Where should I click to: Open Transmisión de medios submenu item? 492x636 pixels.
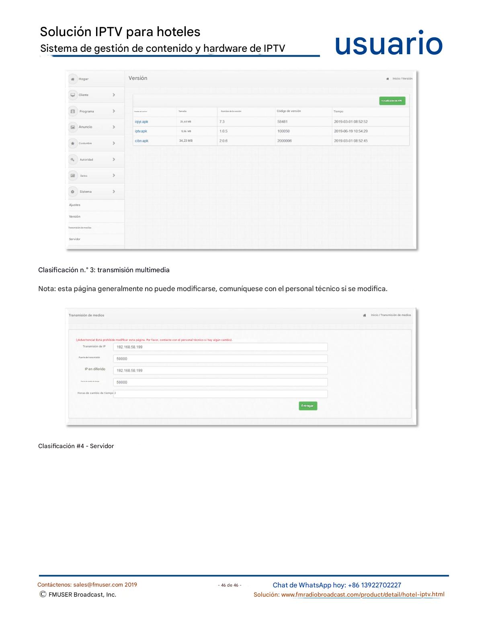pyautogui.click(x=80, y=228)
